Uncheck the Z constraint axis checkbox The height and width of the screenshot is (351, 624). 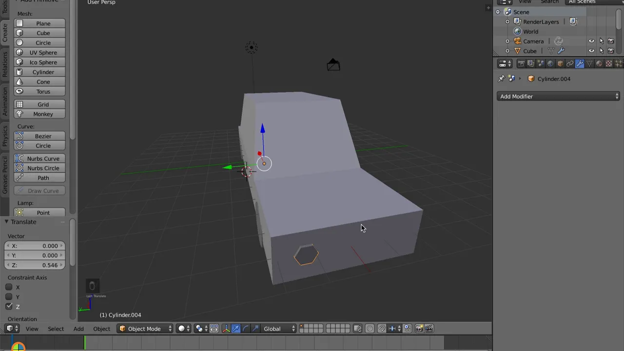[x=9, y=306]
